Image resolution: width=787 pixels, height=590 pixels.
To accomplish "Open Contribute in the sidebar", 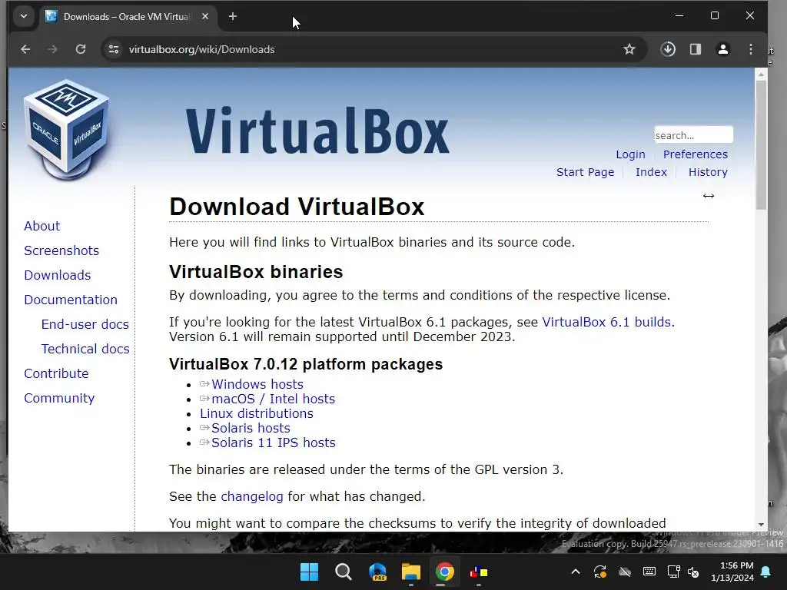I will click(56, 373).
